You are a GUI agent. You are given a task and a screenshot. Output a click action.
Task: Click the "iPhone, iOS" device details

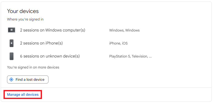[118, 43]
